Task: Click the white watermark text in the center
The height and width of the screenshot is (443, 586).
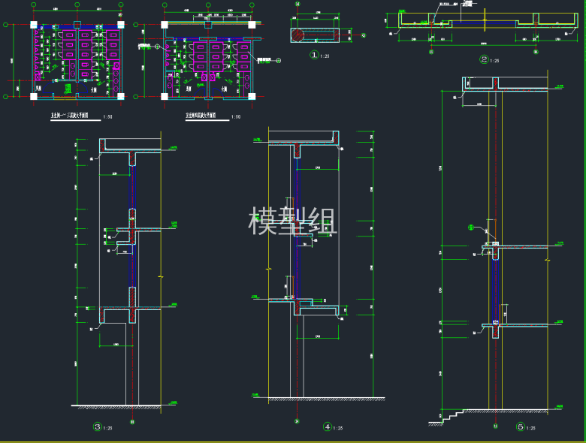Action: tap(293, 223)
